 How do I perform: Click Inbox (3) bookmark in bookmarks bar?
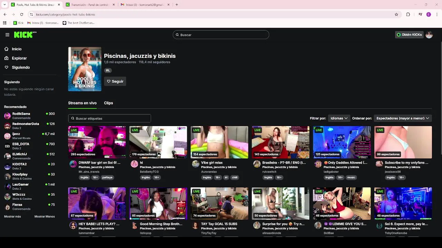point(43,23)
